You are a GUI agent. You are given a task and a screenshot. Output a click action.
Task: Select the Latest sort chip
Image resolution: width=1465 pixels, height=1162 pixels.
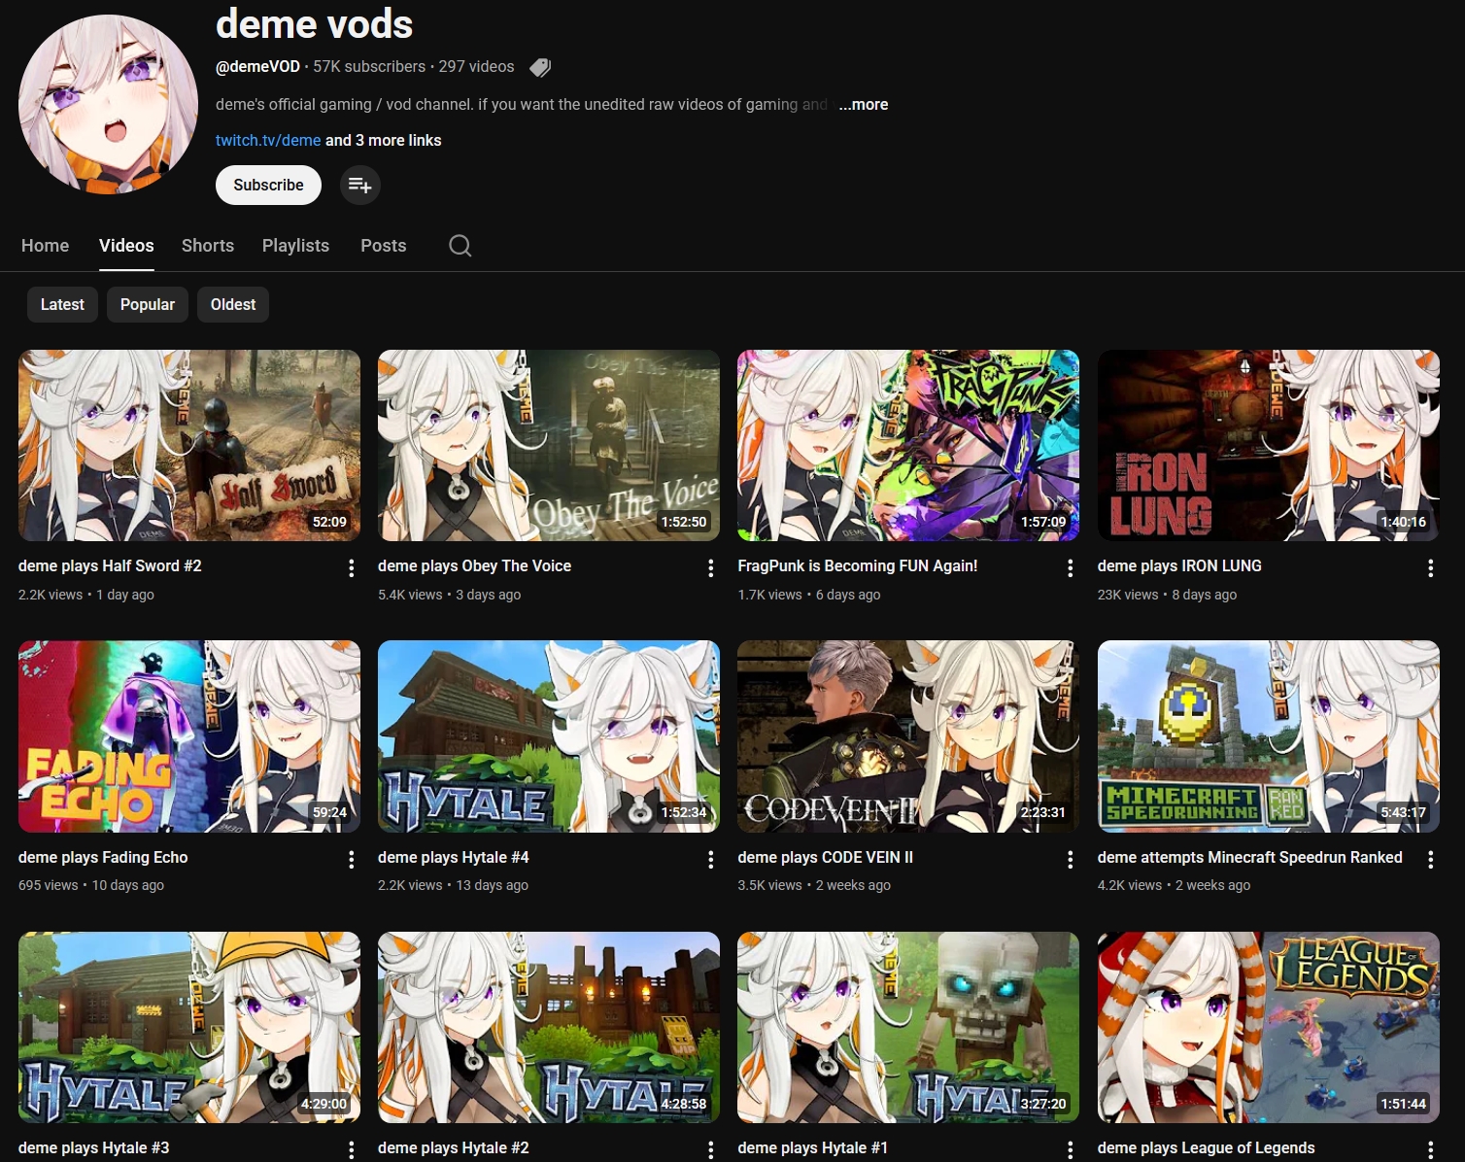point(62,304)
